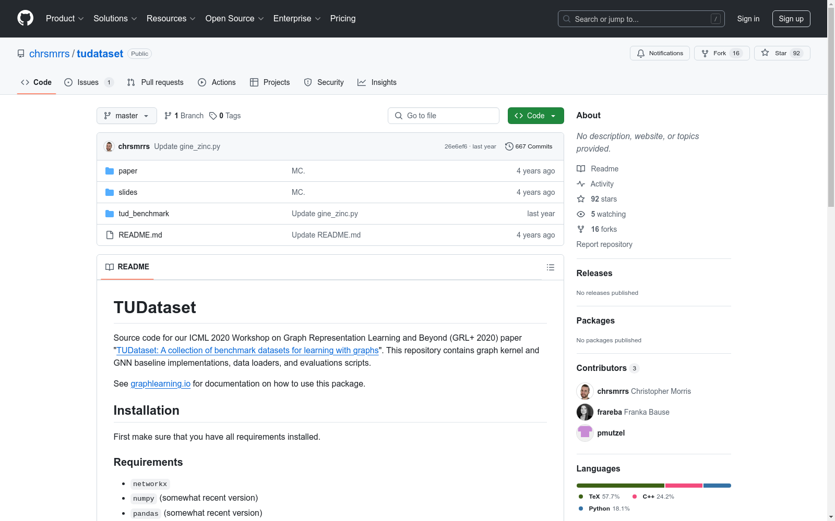
Task: Open the 667 Commits link
Action: pyautogui.click(x=529, y=146)
